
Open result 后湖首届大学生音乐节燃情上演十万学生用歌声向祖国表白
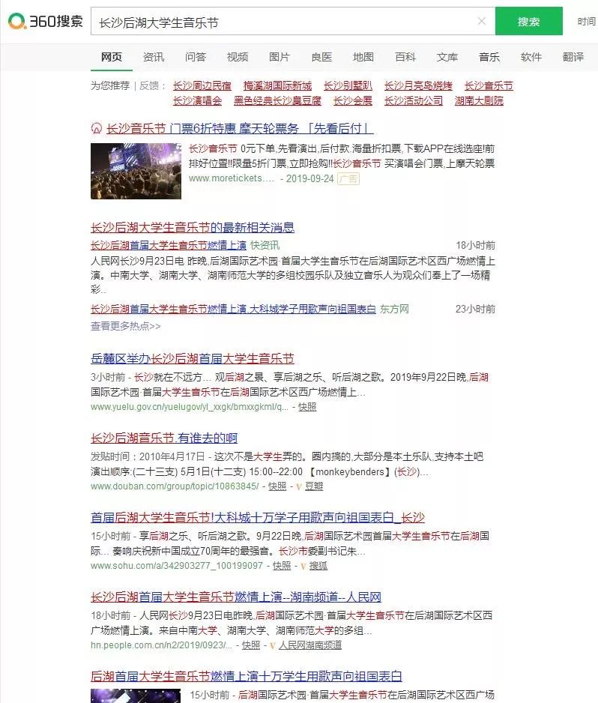(246, 676)
